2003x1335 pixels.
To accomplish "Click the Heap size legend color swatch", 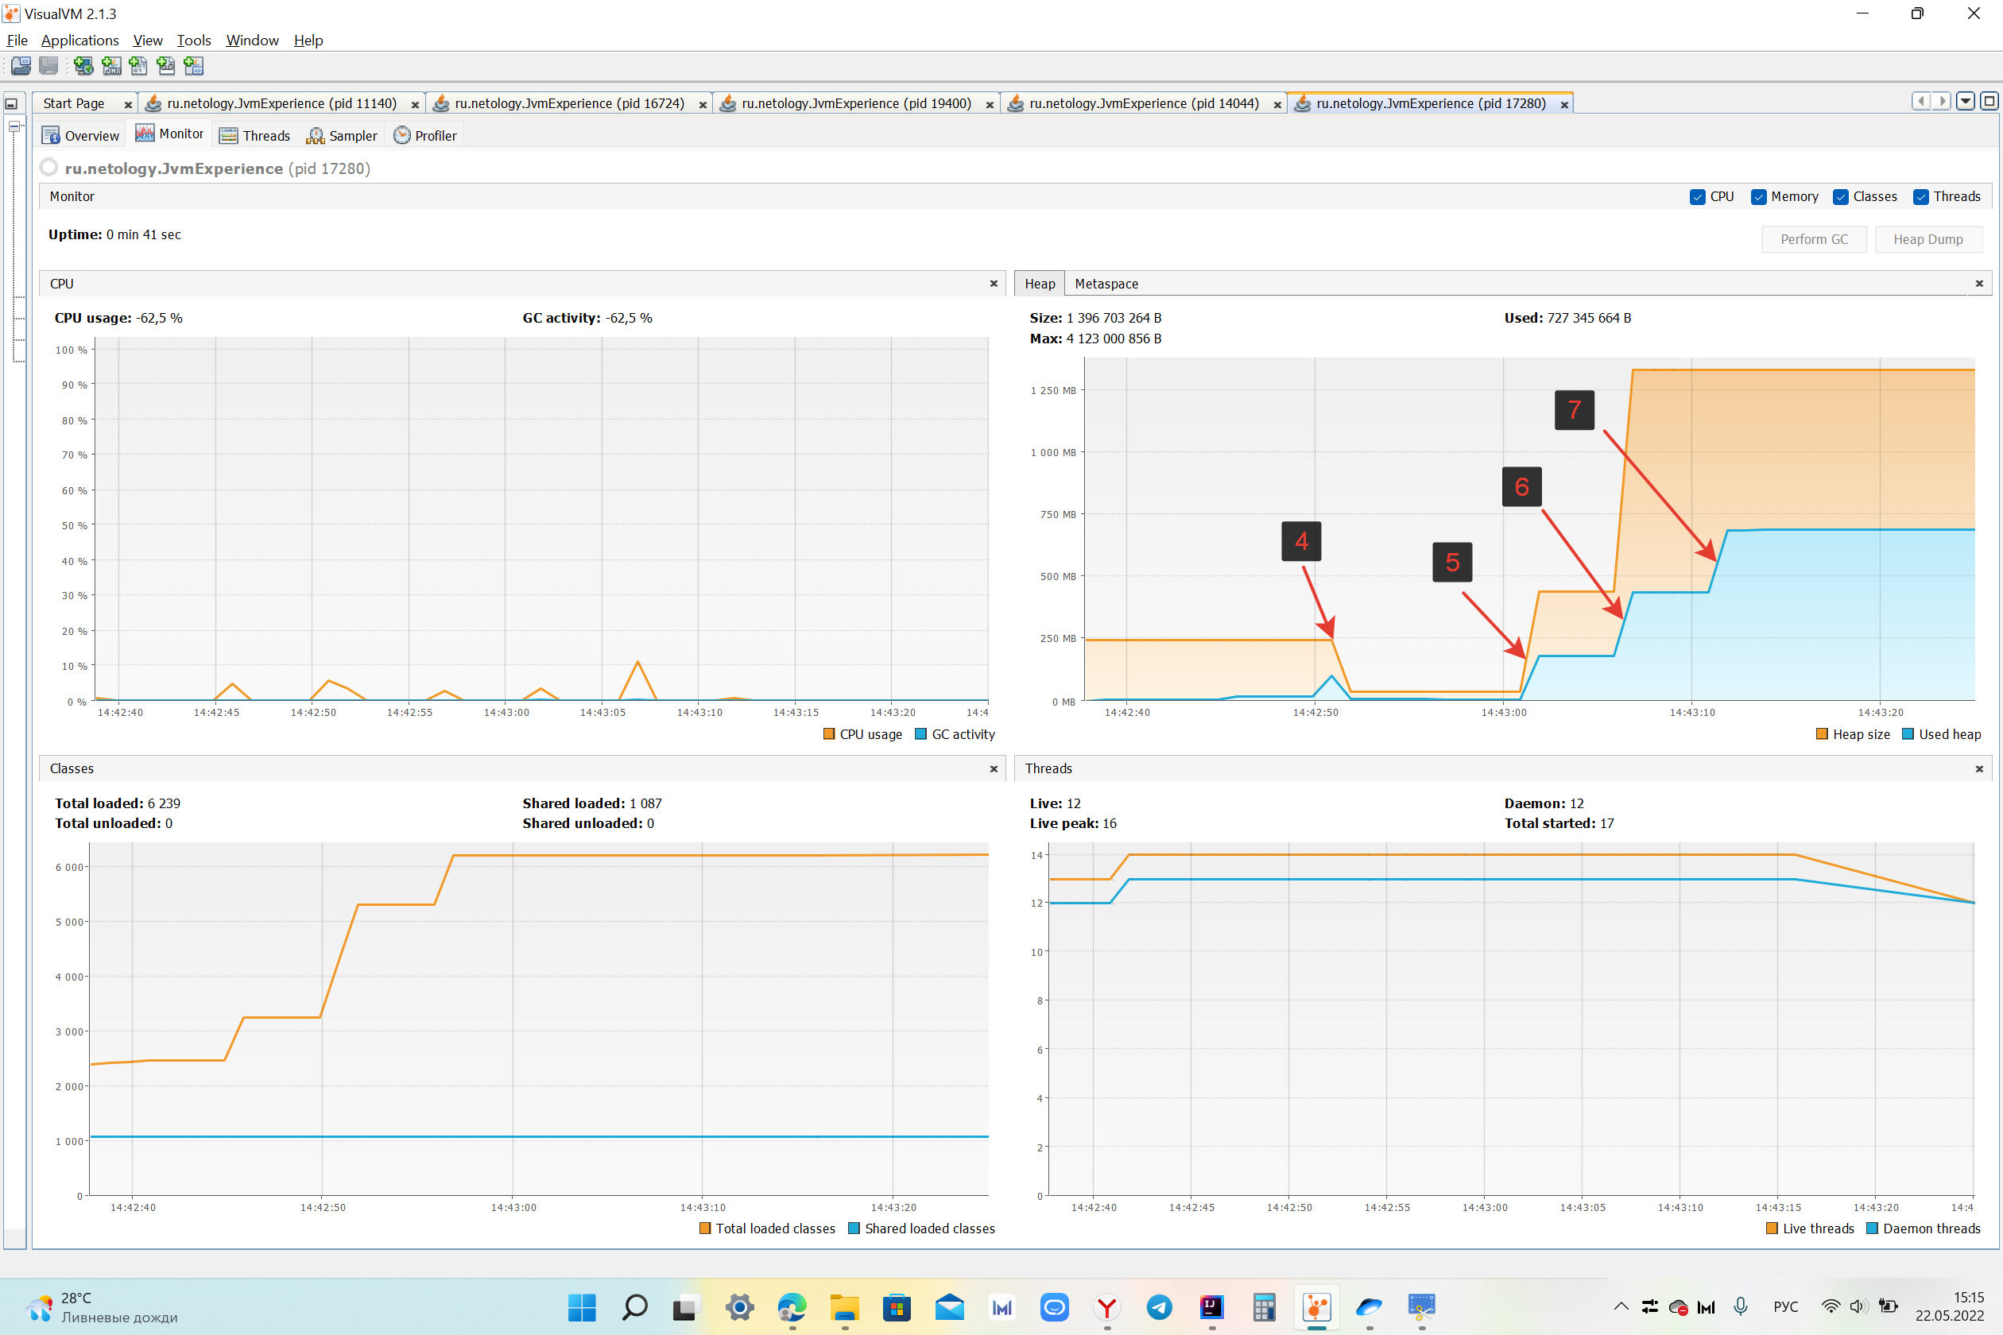I will [x=1823, y=734].
